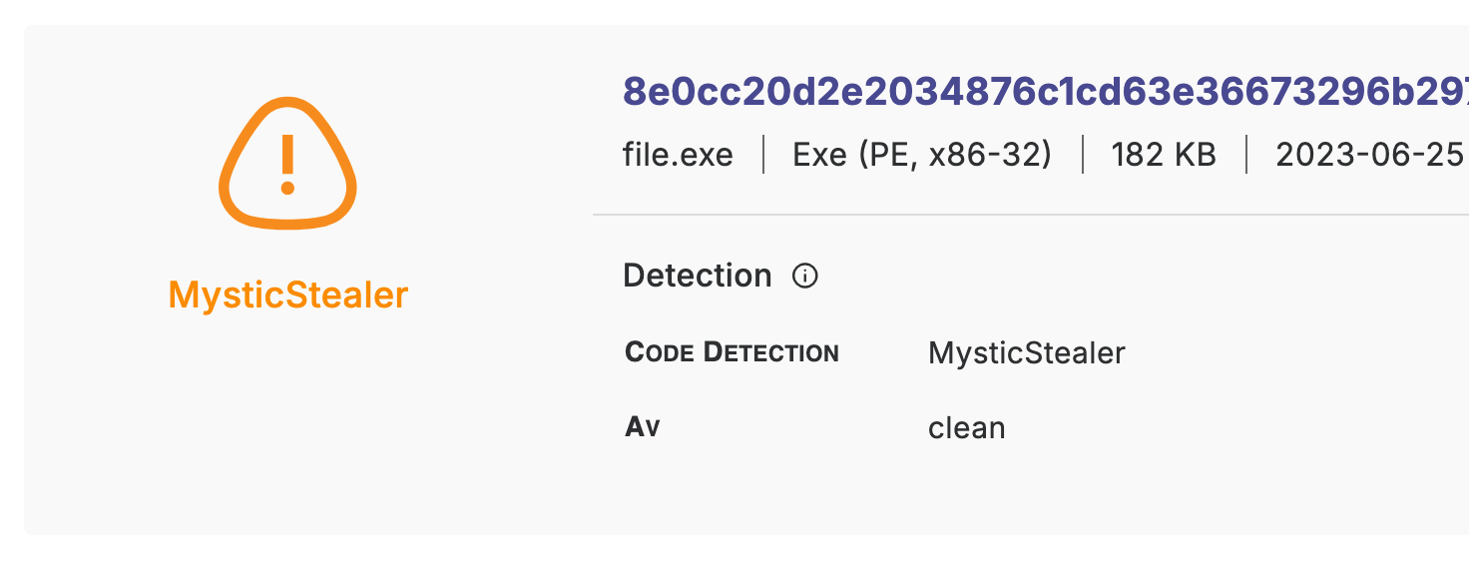Select the file.exe filename text
This screenshot has width=1469, height=587.
(678, 155)
